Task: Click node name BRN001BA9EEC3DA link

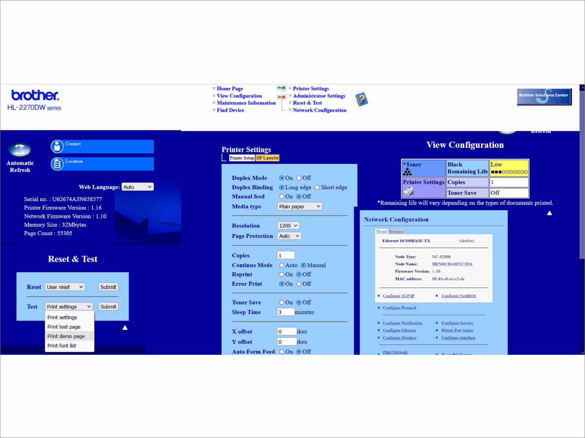Action: pos(452,264)
